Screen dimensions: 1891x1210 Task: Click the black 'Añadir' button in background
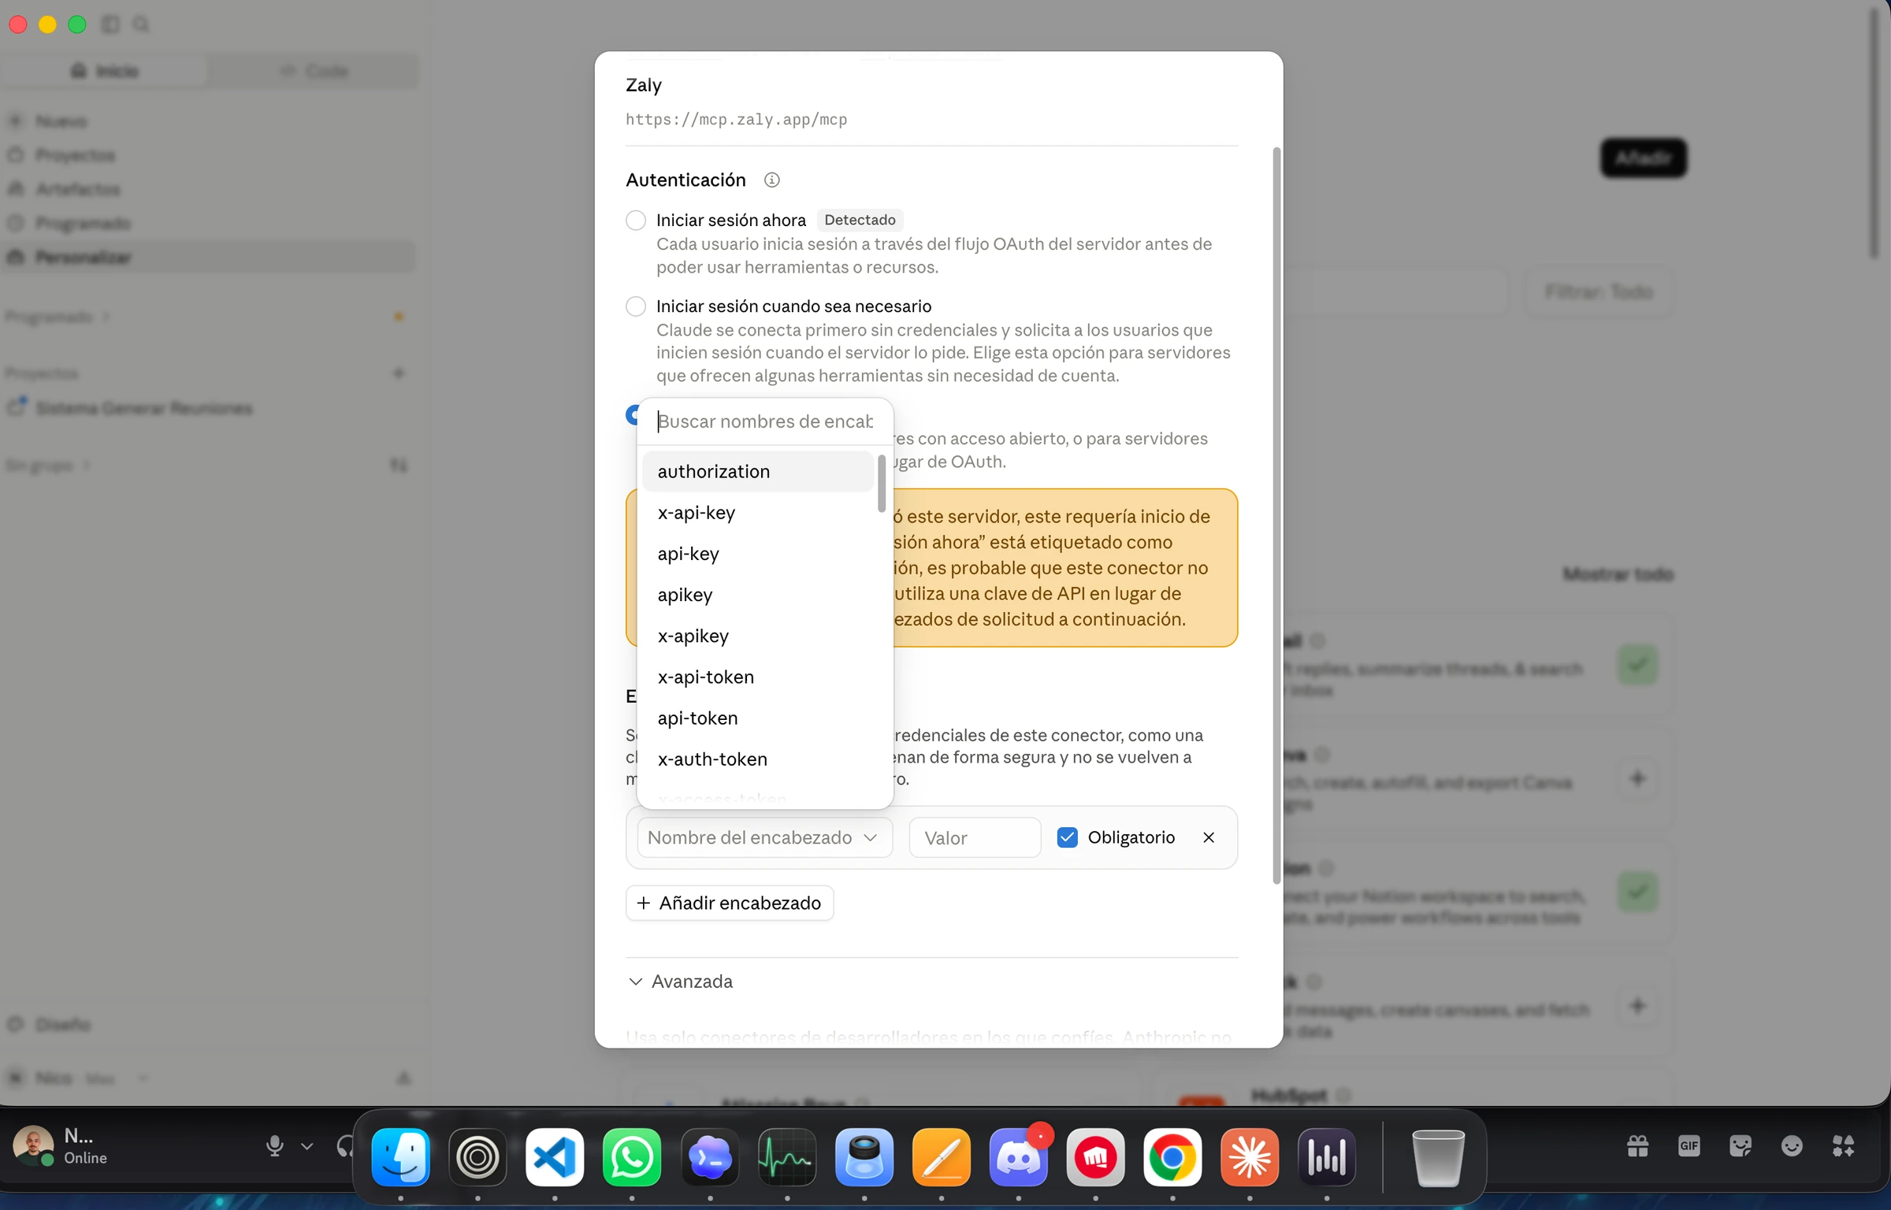click(x=1643, y=158)
